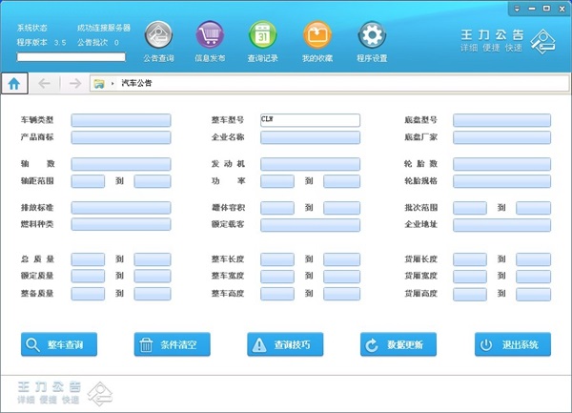572x413 pixels.
Task: Open the title bar dropdown menu arrow
Action: click(517, 9)
